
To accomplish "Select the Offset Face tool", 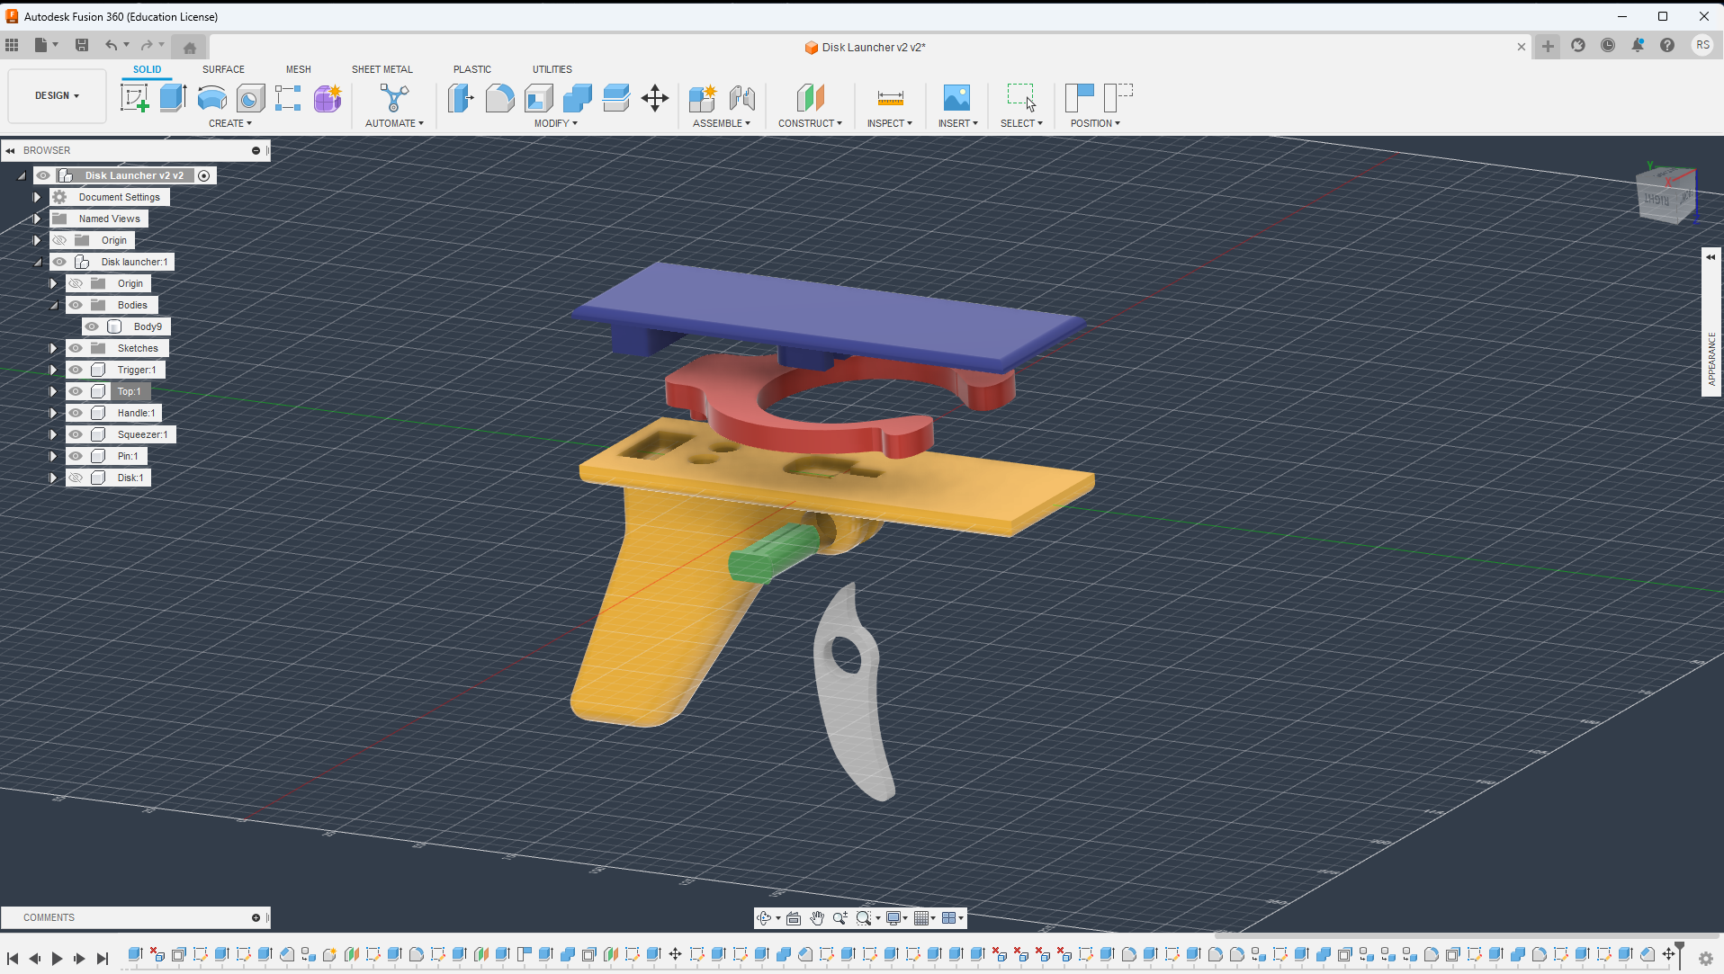I will click(x=616, y=98).
